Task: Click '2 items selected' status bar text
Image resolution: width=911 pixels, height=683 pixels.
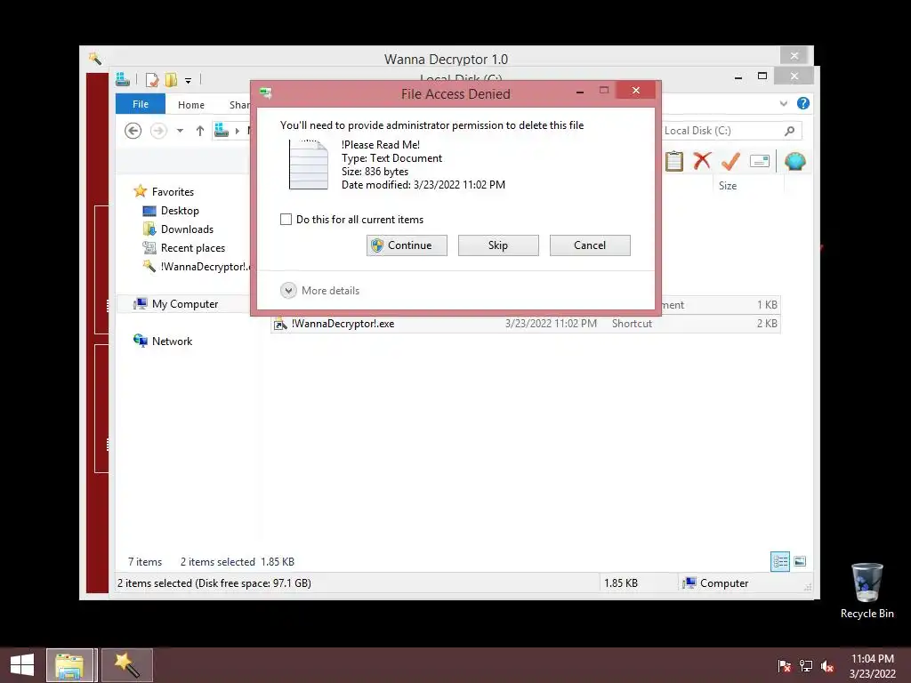Action: (x=218, y=562)
